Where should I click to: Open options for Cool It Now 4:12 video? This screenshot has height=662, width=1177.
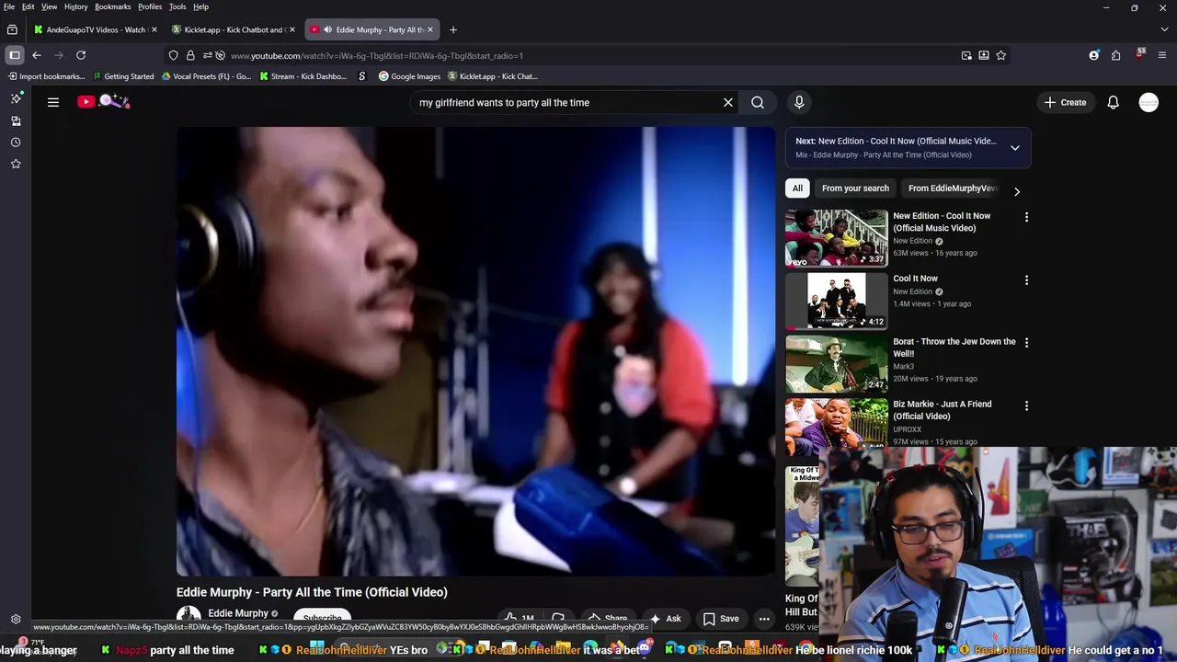(x=1026, y=280)
